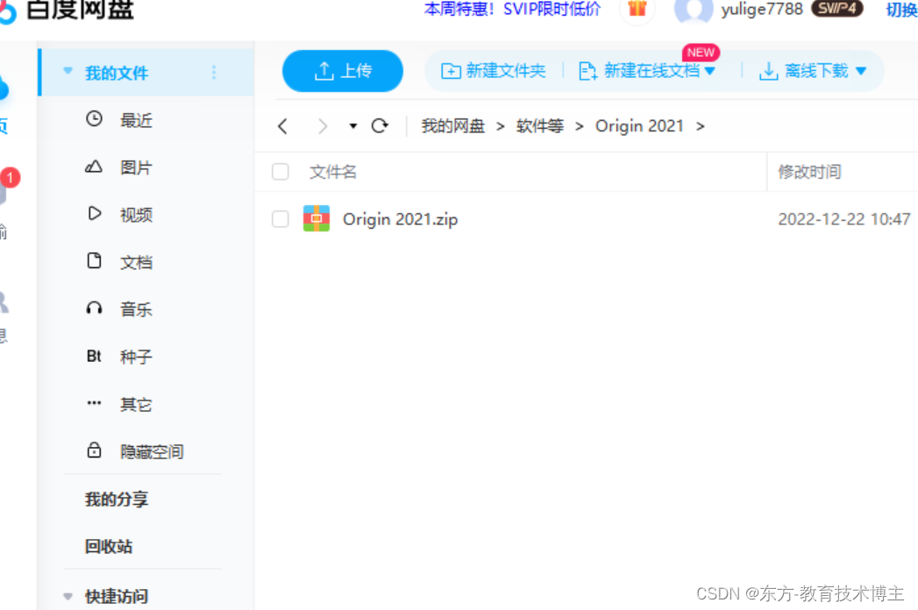The image size is (918, 610).
Task: Click the Origin 2021 breadcrumb
Action: coord(639,126)
